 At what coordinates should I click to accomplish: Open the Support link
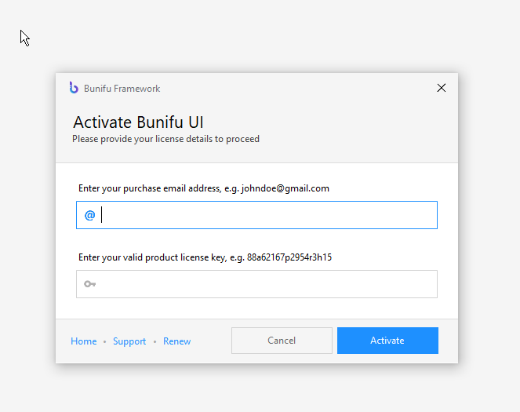129,341
